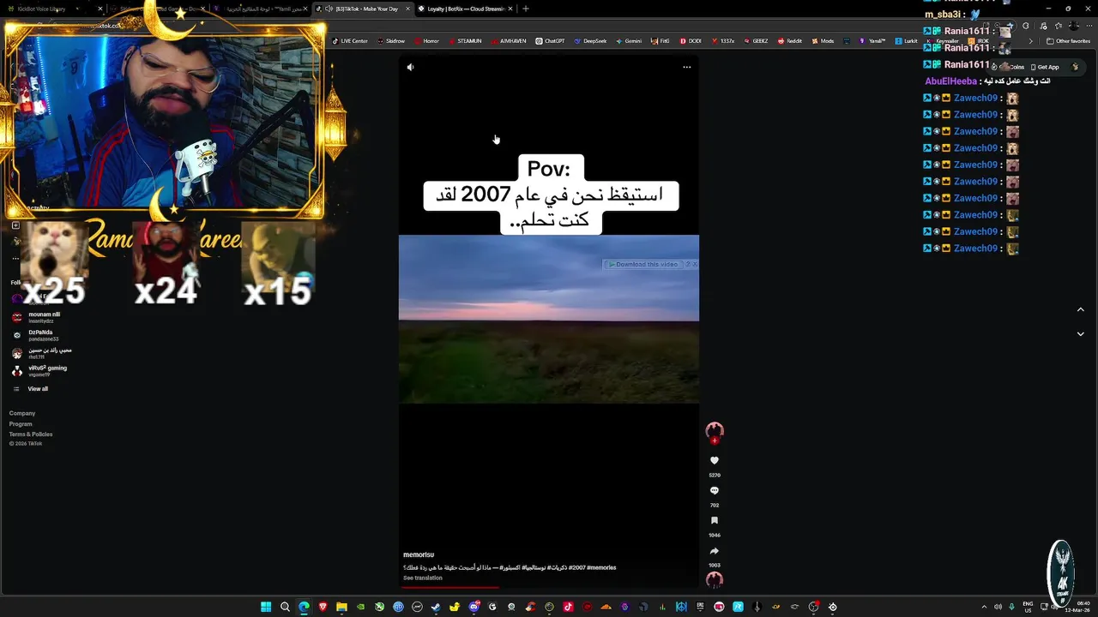
Task: Open the Skidrow bookmark
Action: point(391,40)
